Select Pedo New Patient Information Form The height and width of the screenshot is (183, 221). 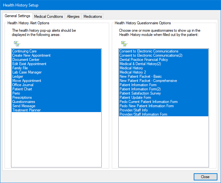coord(147,106)
